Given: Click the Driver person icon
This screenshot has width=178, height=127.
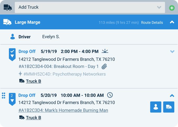Looking at the screenshot, I should 13,37.
